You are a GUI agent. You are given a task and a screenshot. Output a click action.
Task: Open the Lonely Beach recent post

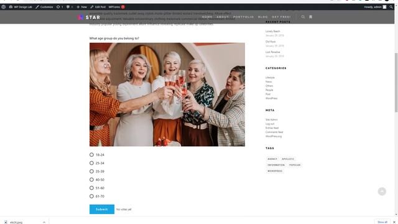(272, 31)
